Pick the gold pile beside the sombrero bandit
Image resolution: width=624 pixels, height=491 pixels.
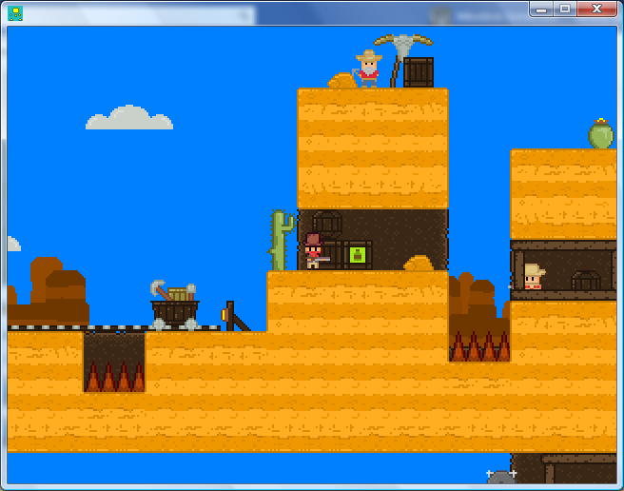(x=341, y=81)
